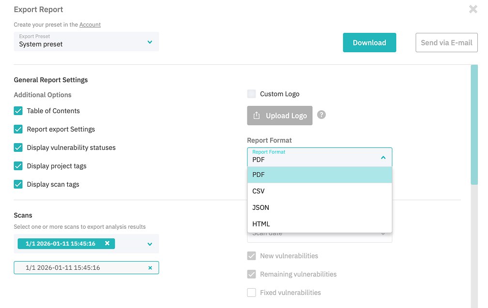Click Send via E-mail button
The height and width of the screenshot is (308, 488).
446,43
